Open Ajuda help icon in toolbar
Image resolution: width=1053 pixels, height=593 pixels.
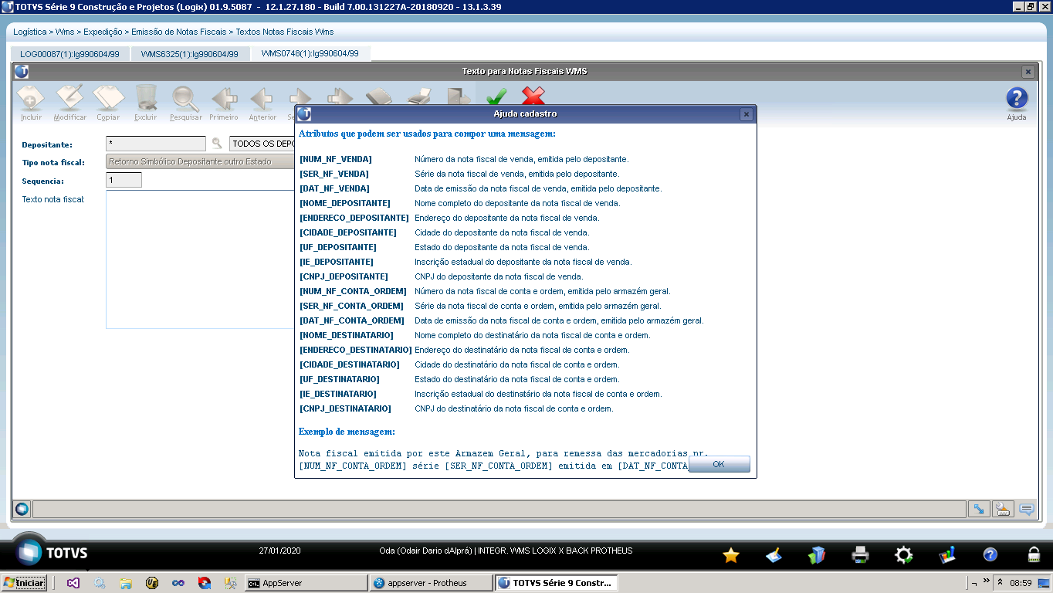pos(1017,99)
